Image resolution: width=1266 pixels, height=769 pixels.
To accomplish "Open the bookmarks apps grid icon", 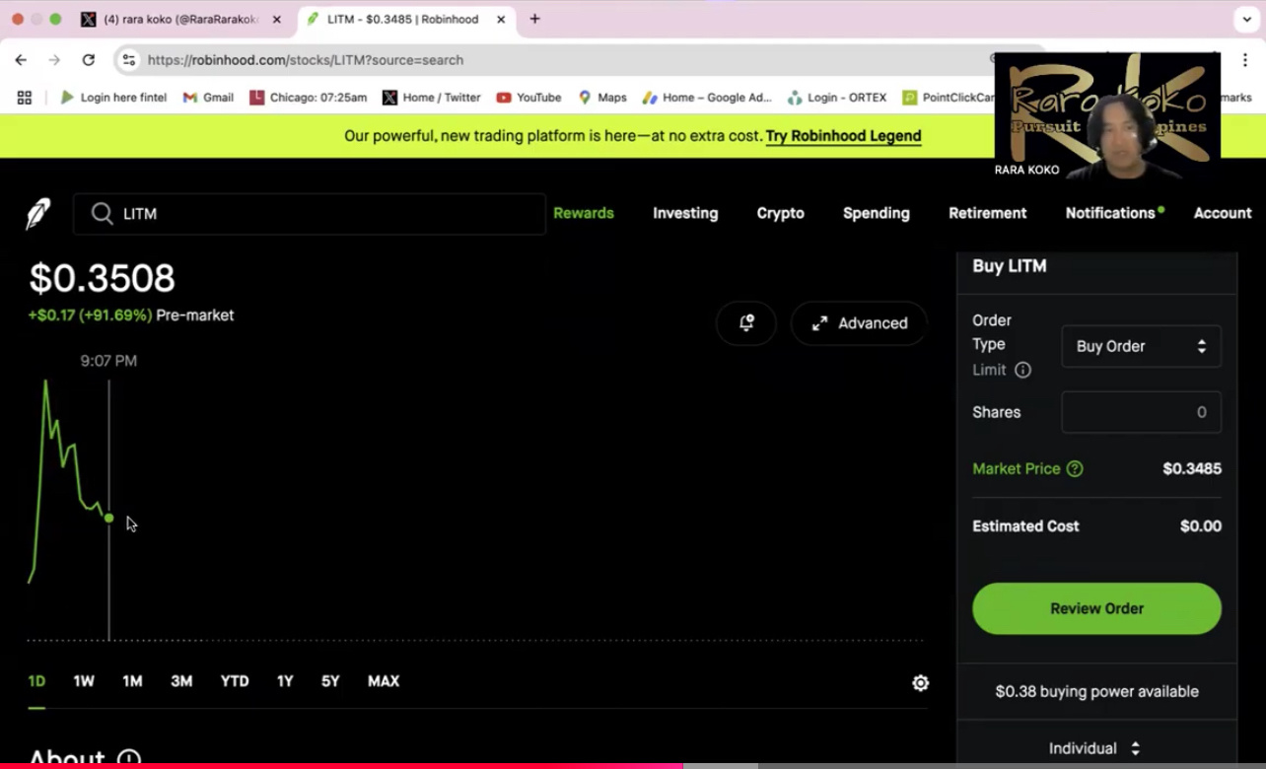I will [x=25, y=98].
